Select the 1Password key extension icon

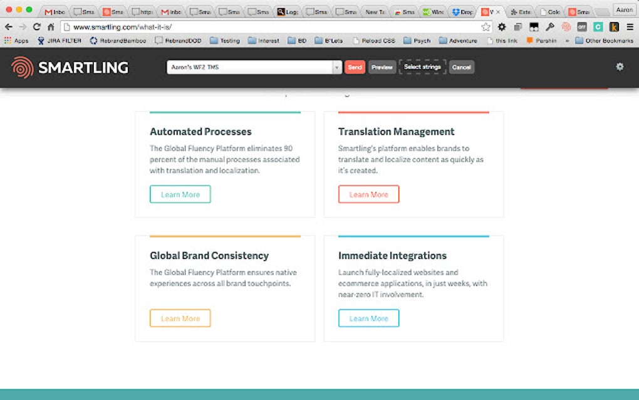(549, 27)
